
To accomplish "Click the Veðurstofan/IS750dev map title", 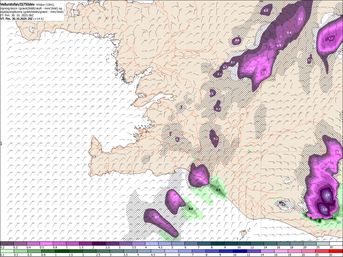I will coord(17,4).
